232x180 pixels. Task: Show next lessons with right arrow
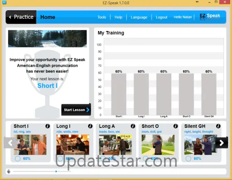[x=222, y=143]
